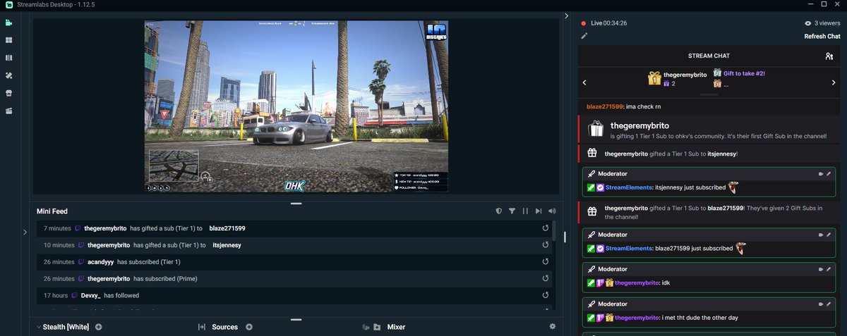
Task: Click the blaze271599 name in Mini Feed
Action: click(x=227, y=228)
